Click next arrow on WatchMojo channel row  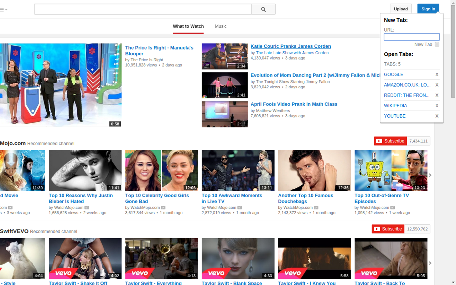(x=430, y=175)
